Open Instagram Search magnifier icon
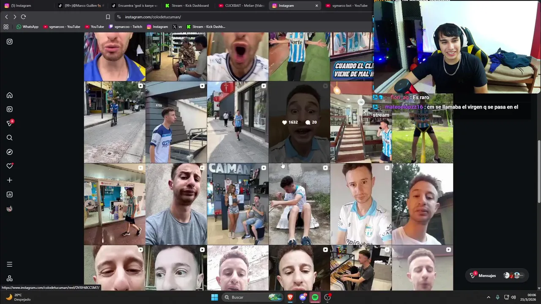This screenshot has height=304, width=541. (9, 138)
